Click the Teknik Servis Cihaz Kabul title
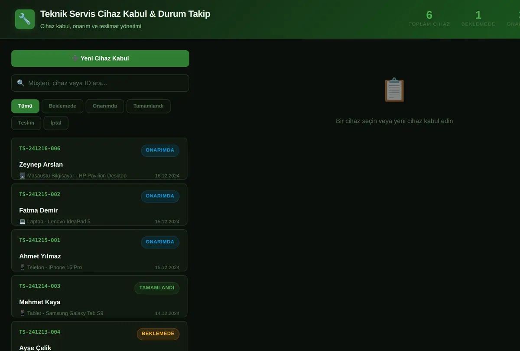Image resolution: width=520 pixels, height=351 pixels. pyautogui.click(x=125, y=14)
